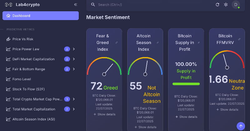The image size is (250, 131).
Task: Open the Dashboard menu item
Action: (41, 16)
